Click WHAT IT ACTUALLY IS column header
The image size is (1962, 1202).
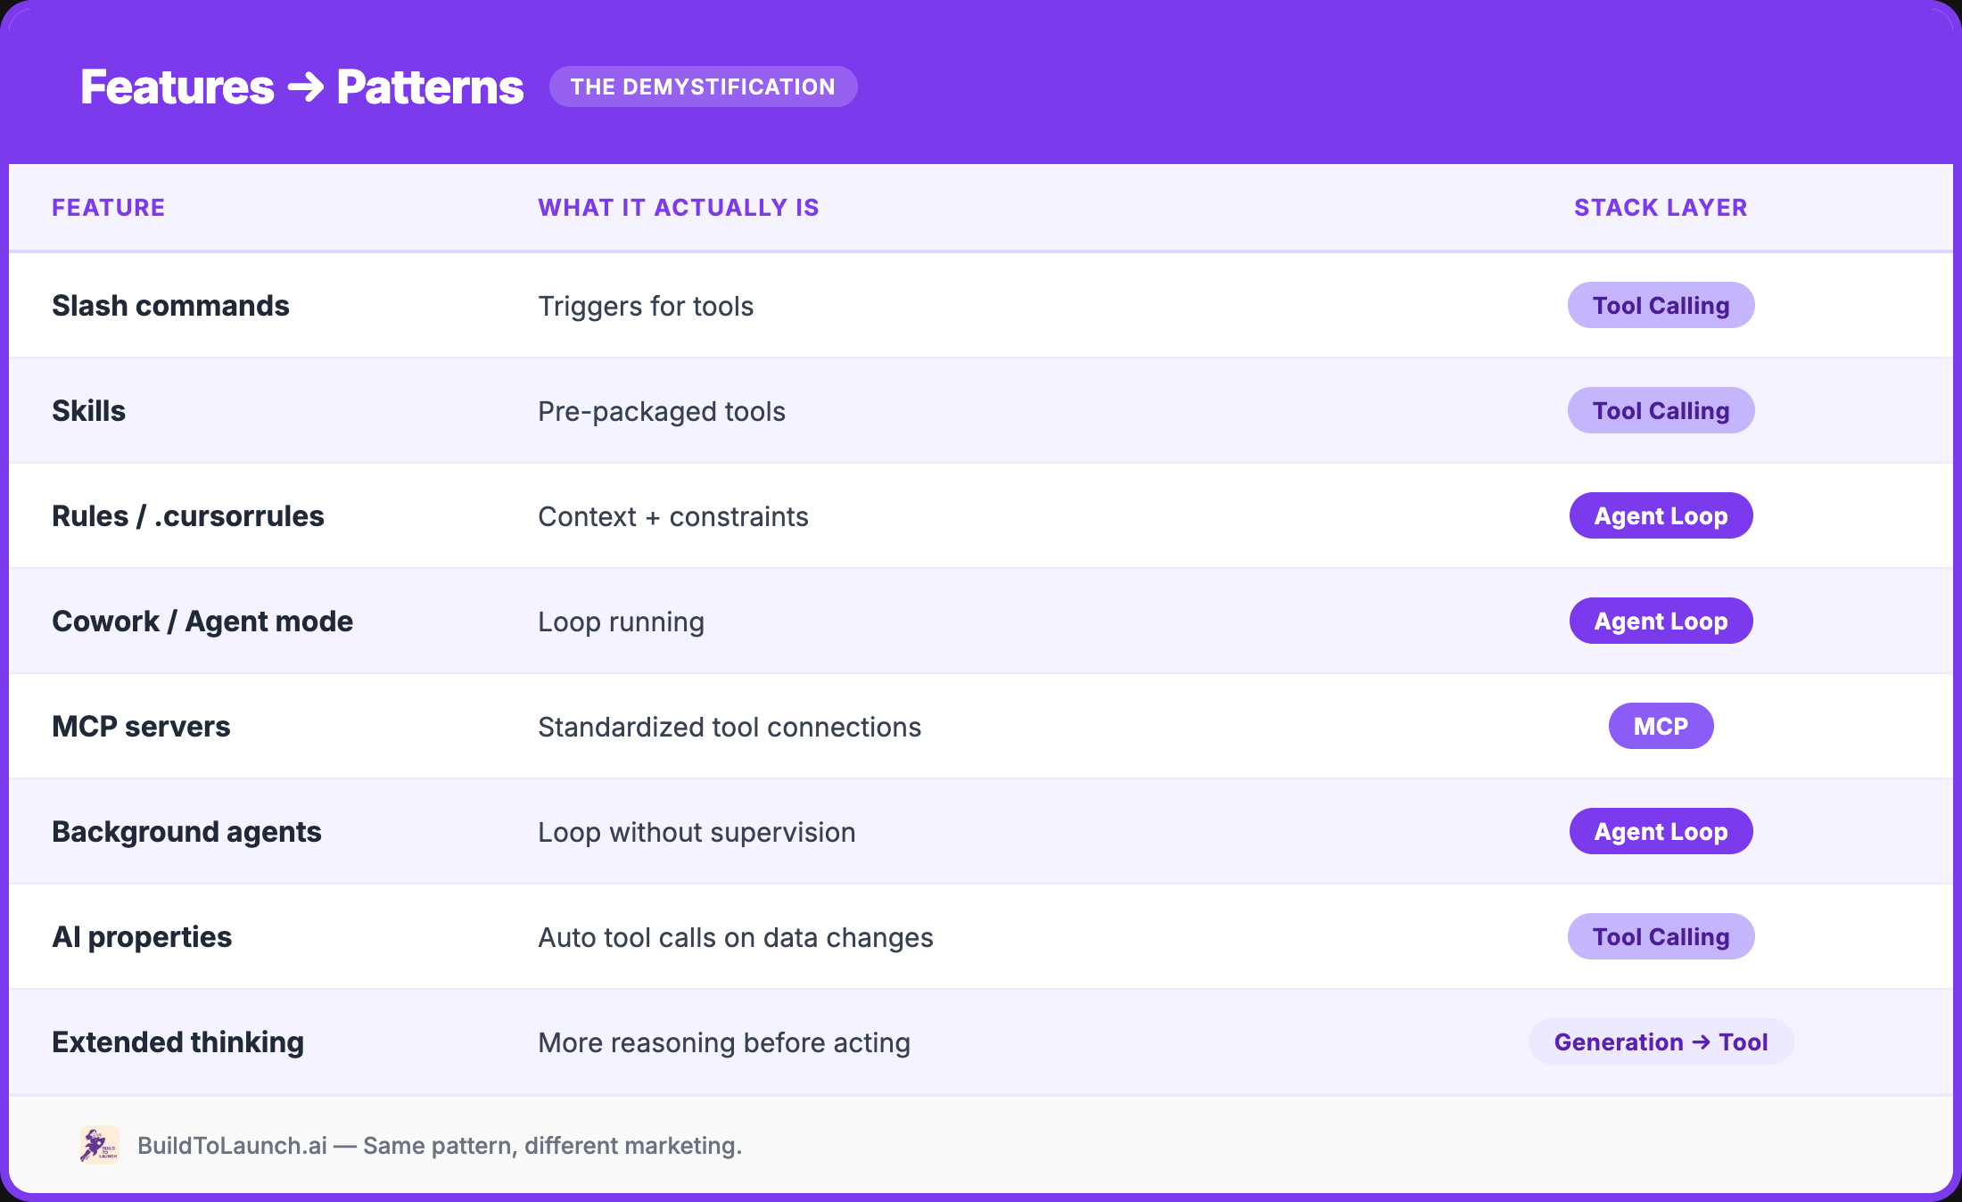[678, 208]
